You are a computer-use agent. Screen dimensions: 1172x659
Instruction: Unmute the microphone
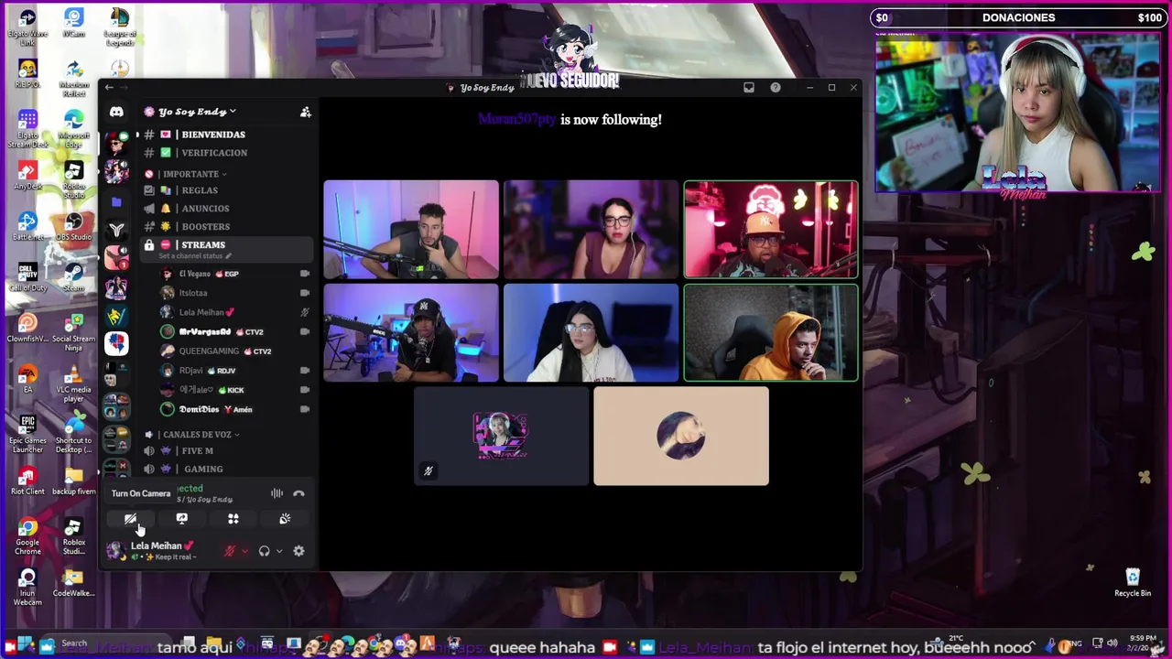point(230,551)
